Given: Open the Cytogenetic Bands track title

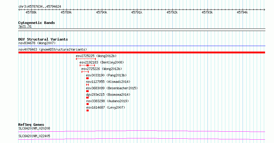Looking at the screenshot, I should pos(37,23).
